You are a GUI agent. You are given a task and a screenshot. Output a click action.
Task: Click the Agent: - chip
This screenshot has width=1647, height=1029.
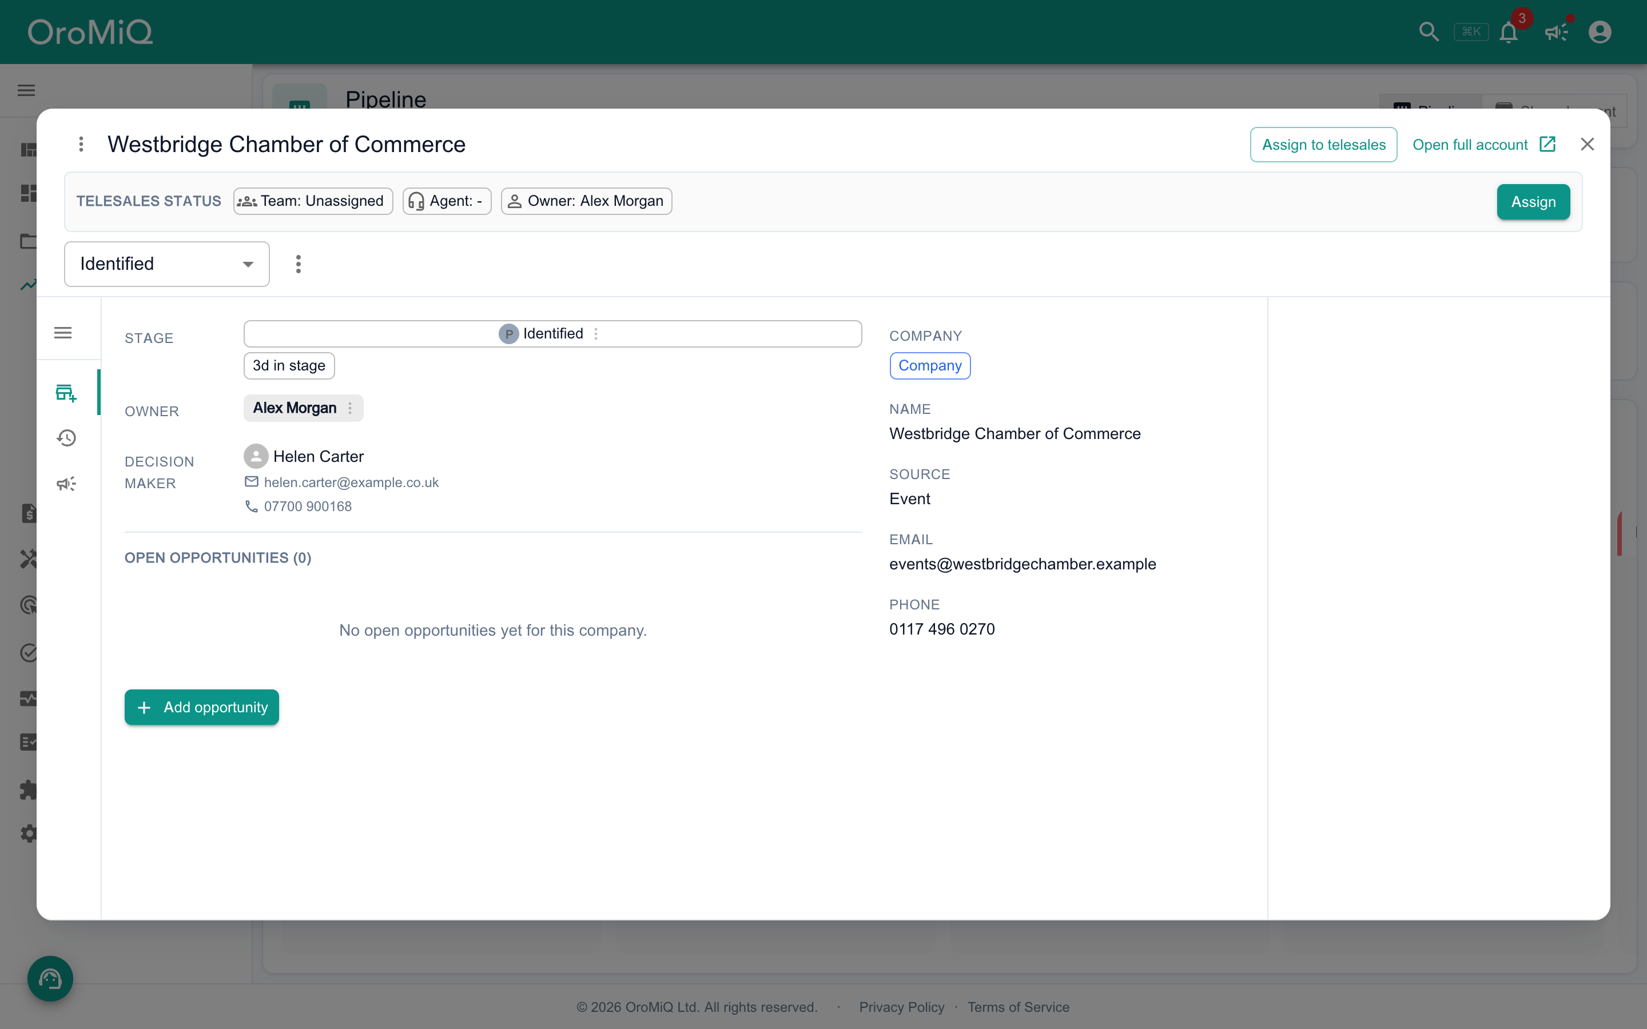[447, 201]
